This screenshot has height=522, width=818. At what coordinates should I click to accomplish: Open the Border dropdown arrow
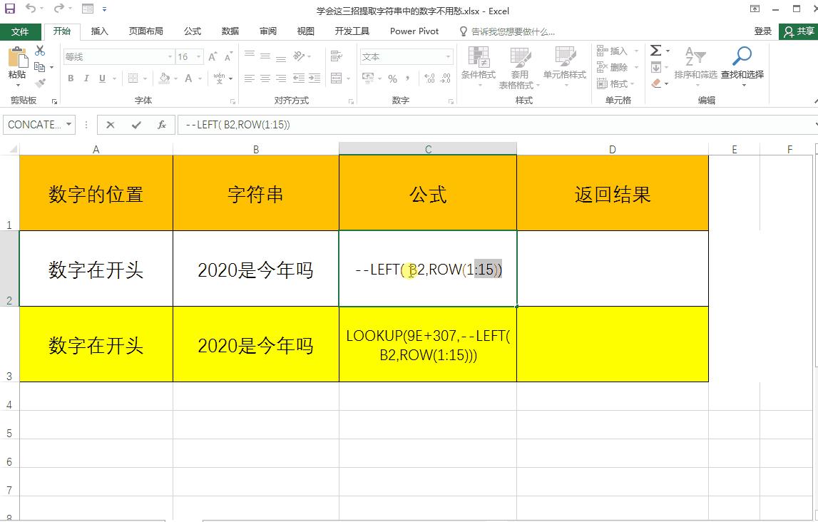coord(145,78)
